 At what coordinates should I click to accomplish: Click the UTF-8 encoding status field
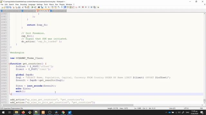pos(186,108)
